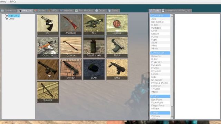221x124 pixels.
Task: Pick the Inflator tool
Action: (160, 108)
